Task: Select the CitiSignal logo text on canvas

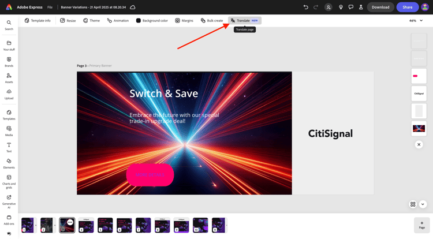Action: [330, 133]
